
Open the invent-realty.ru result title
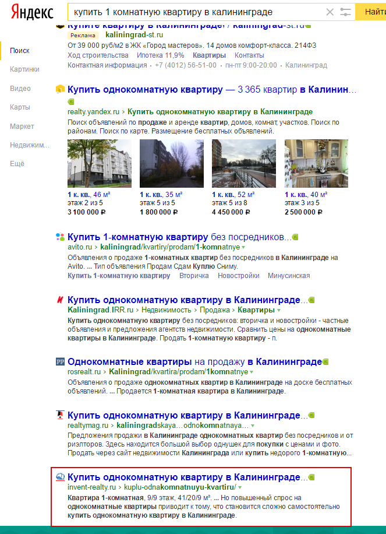187,477
